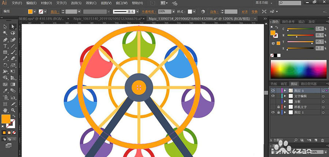Screen dimensions: 329x157
Task: Open the 效果(C) menu
Action: click(91, 3)
